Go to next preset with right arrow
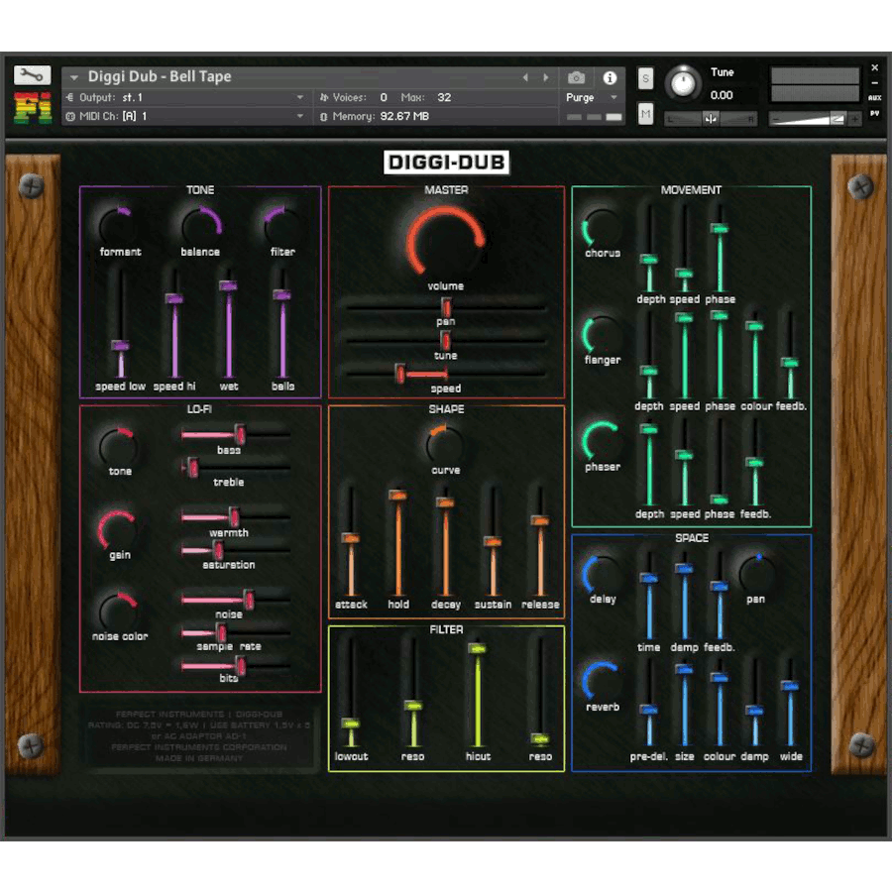The height and width of the screenshot is (892, 892). coord(545,77)
